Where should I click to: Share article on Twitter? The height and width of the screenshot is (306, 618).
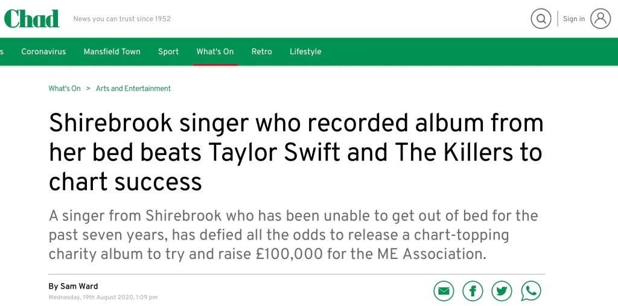[x=502, y=291]
